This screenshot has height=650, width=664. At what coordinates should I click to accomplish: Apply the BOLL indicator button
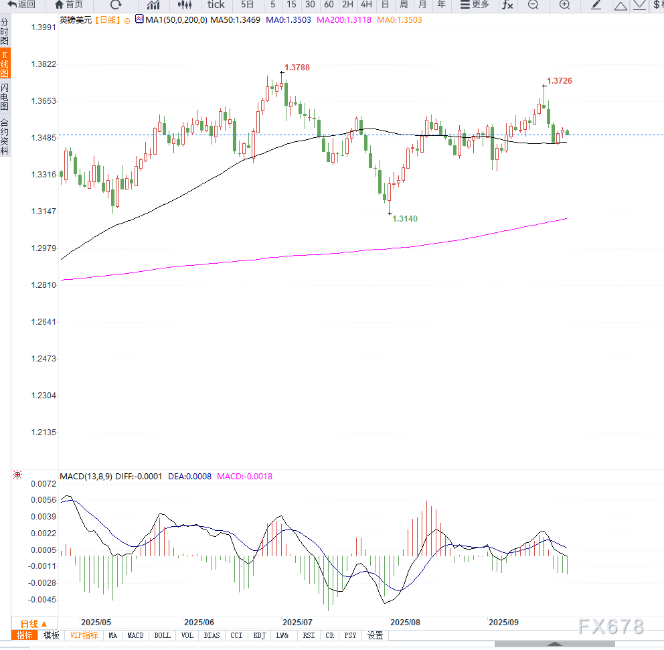click(162, 636)
